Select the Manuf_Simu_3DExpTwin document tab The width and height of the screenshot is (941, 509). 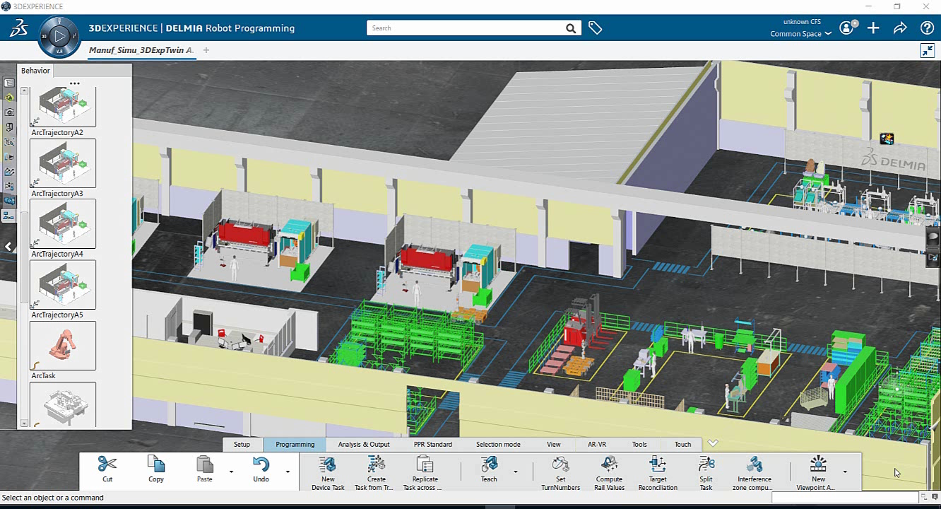coord(141,50)
